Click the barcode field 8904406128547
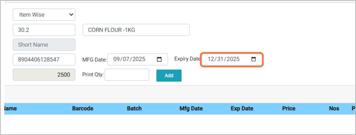The height and width of the screenshot is (135, 356). (x=44, y=59)
